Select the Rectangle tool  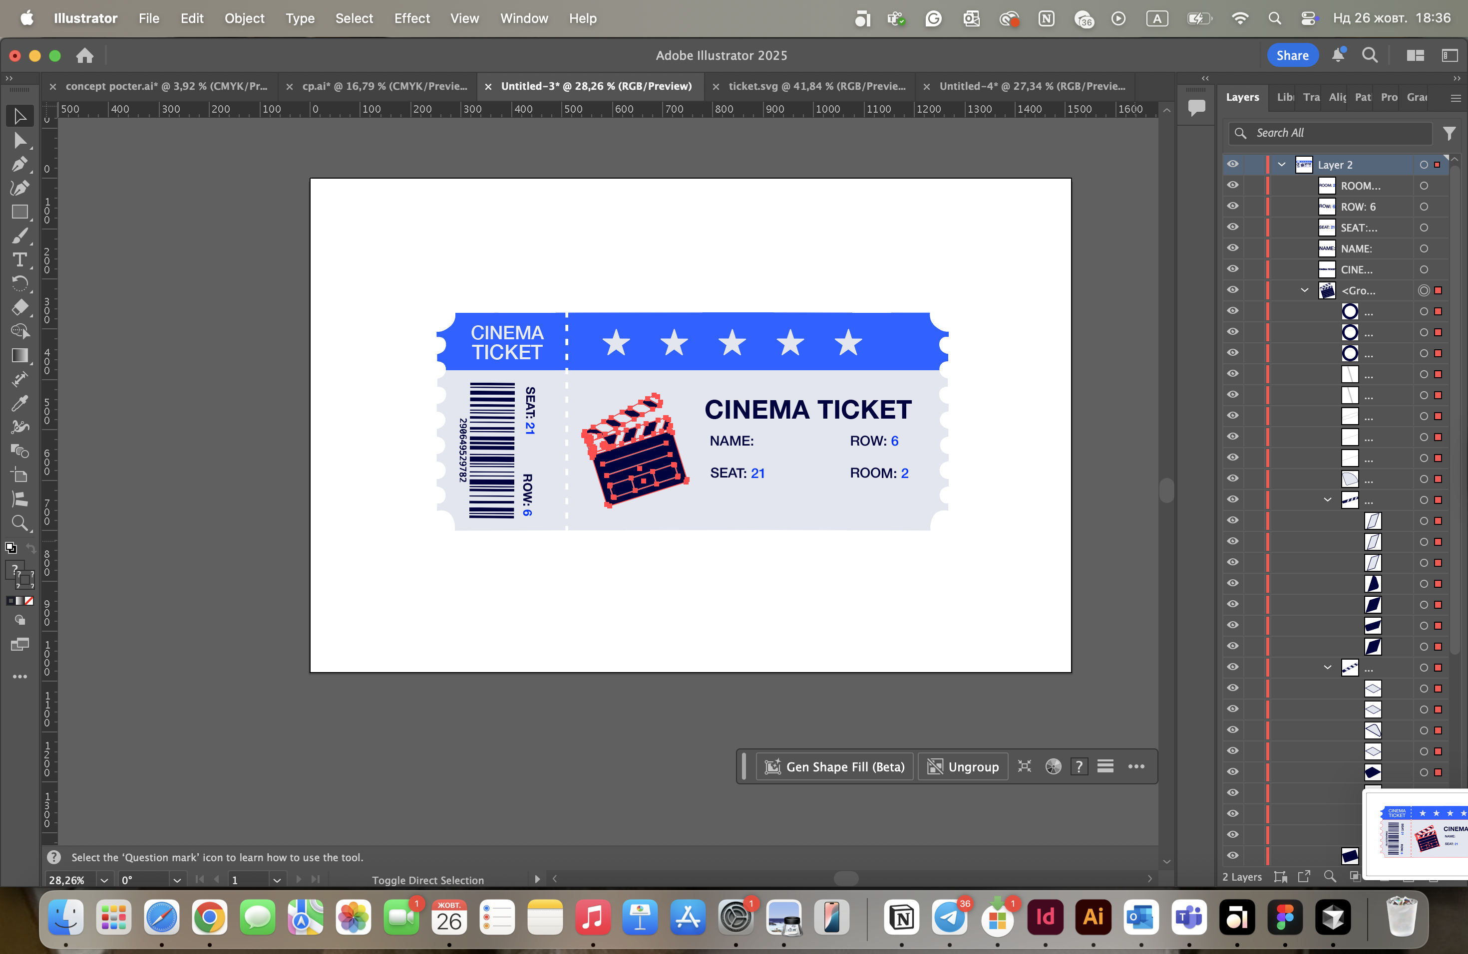pyautogui.click(x=20, y=213)
